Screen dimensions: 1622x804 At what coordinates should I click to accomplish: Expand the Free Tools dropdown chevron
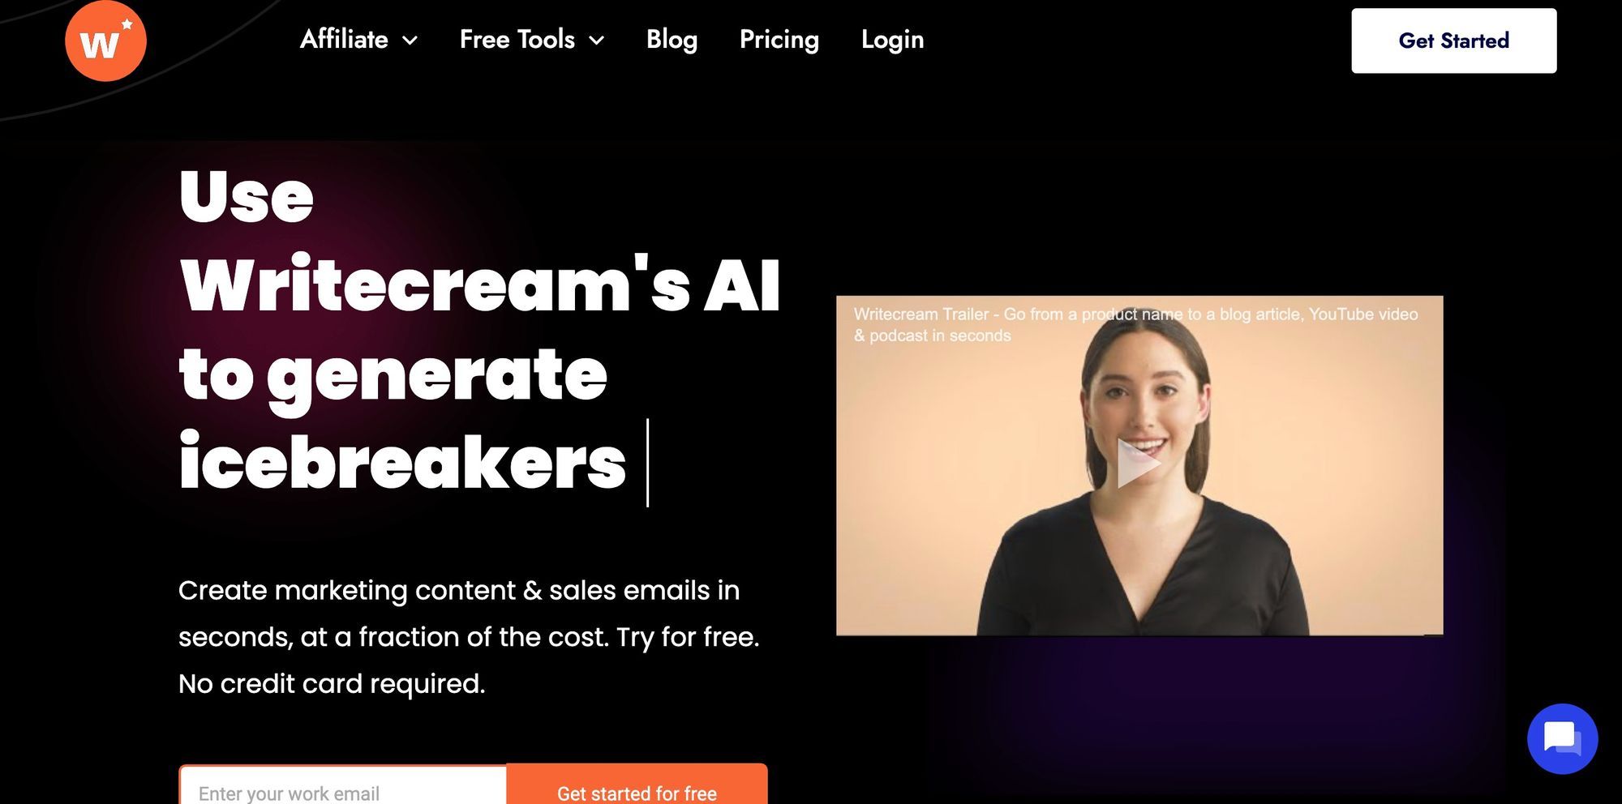[597, 41]
